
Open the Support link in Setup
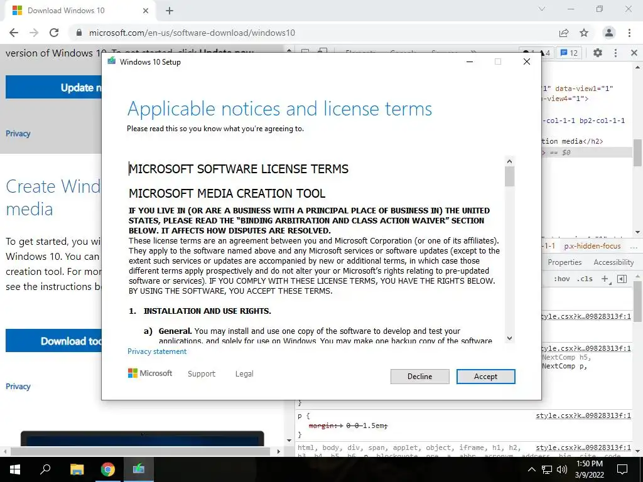pos(202,374)
